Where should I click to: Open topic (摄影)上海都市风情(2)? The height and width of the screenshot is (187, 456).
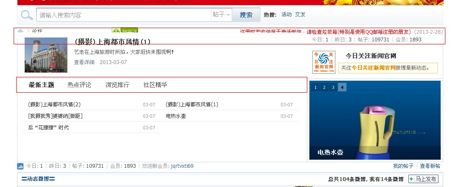click(x=54, y=104)
